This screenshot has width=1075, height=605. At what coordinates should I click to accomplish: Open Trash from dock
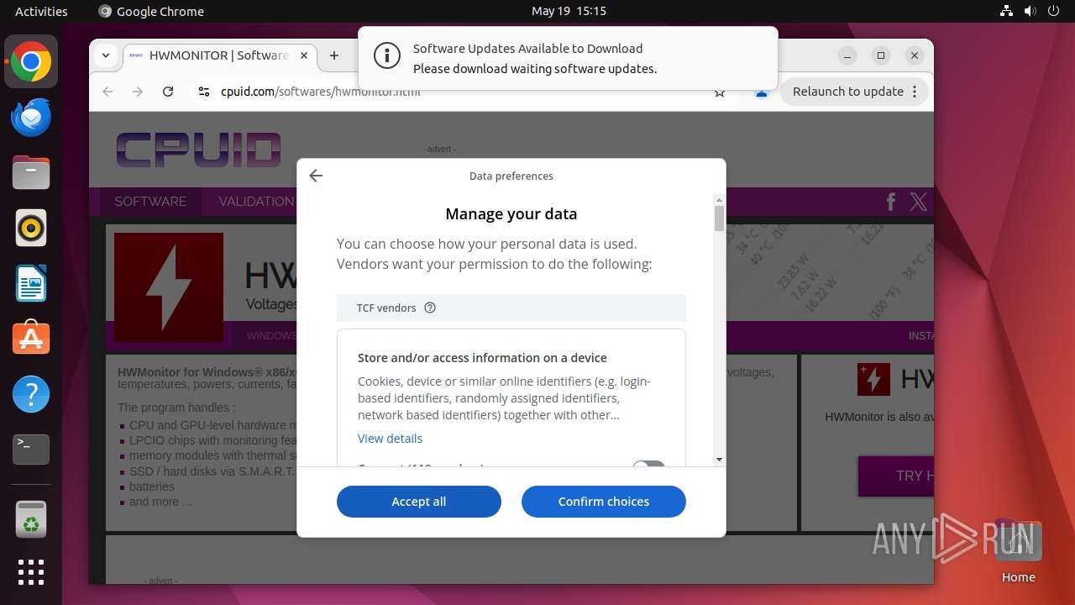click(x=31, y=519)
